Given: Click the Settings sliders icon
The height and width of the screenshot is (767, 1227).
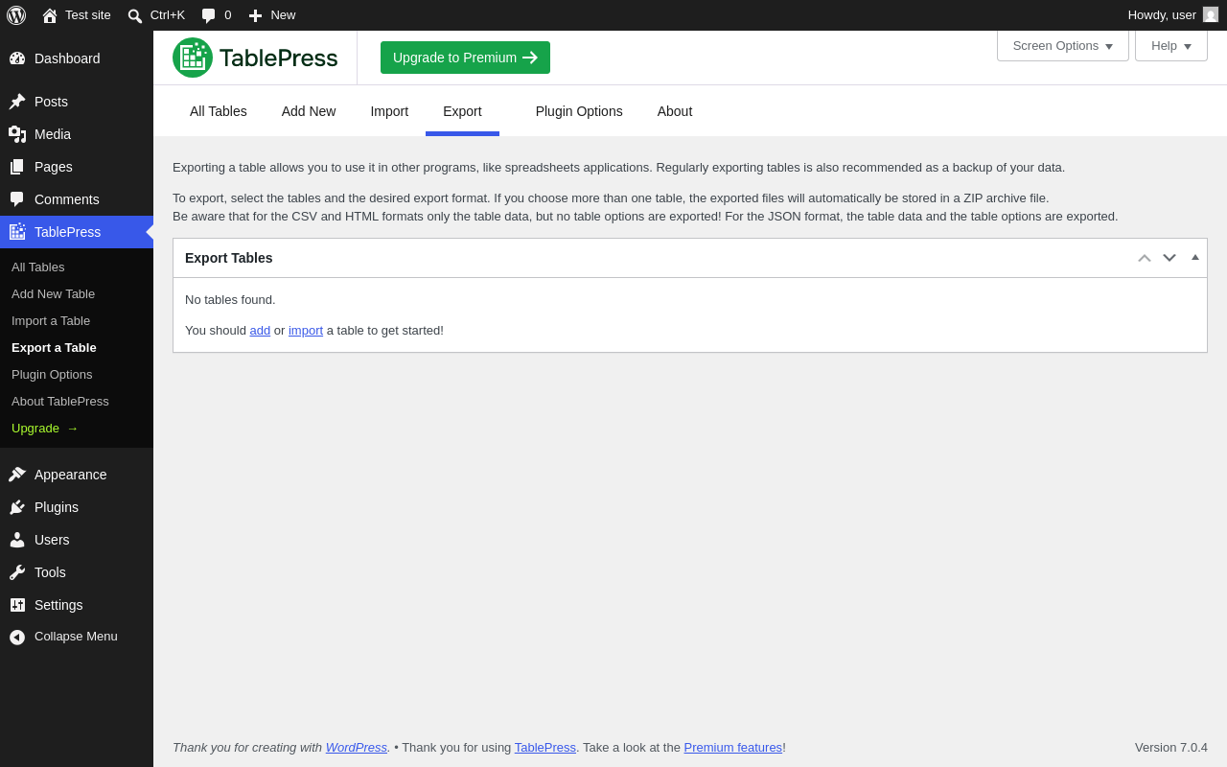Looking at the screenshot, I should point(17,605).
